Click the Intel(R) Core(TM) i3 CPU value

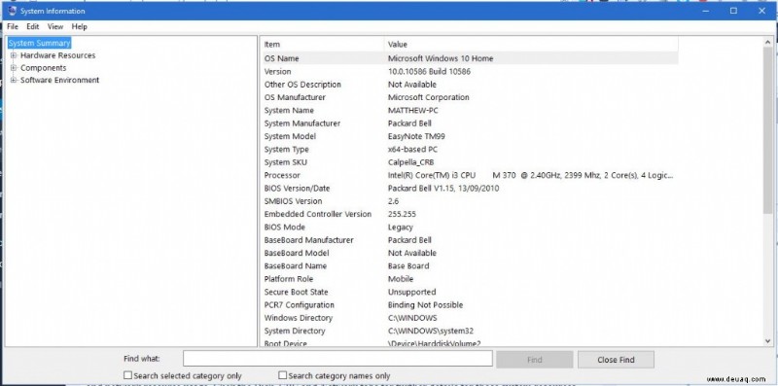(x=530, y=175)
